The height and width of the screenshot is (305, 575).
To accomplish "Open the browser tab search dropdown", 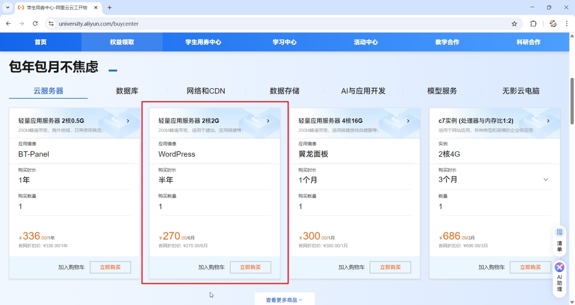I will (x=8, y=8).
